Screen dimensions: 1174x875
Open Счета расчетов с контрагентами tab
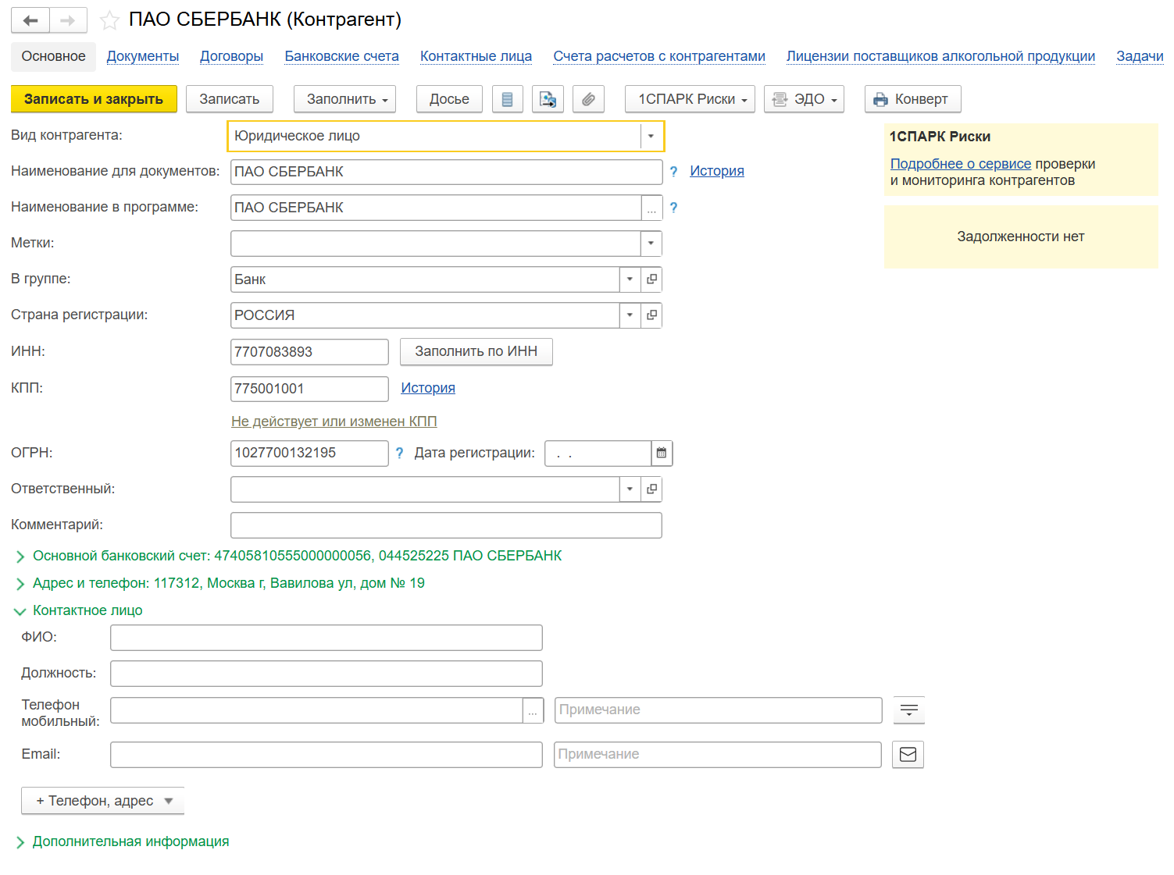(659, 56)
